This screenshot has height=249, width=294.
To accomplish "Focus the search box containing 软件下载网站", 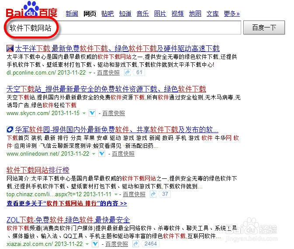I will tap(124, 28).
